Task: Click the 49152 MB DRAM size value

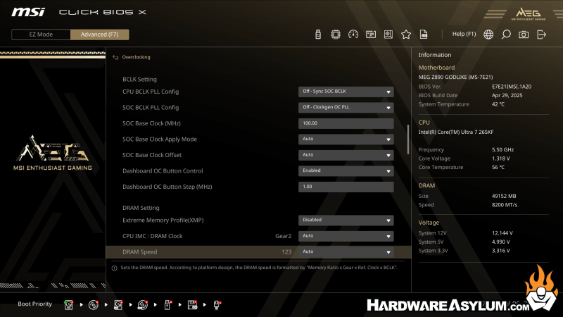Action: click(x=504, y=196)
